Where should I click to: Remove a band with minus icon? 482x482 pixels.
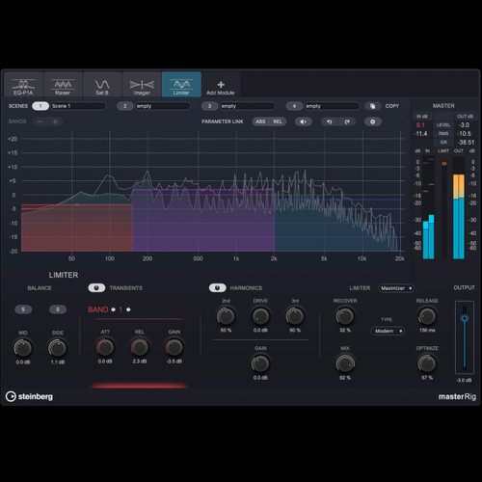40,121
